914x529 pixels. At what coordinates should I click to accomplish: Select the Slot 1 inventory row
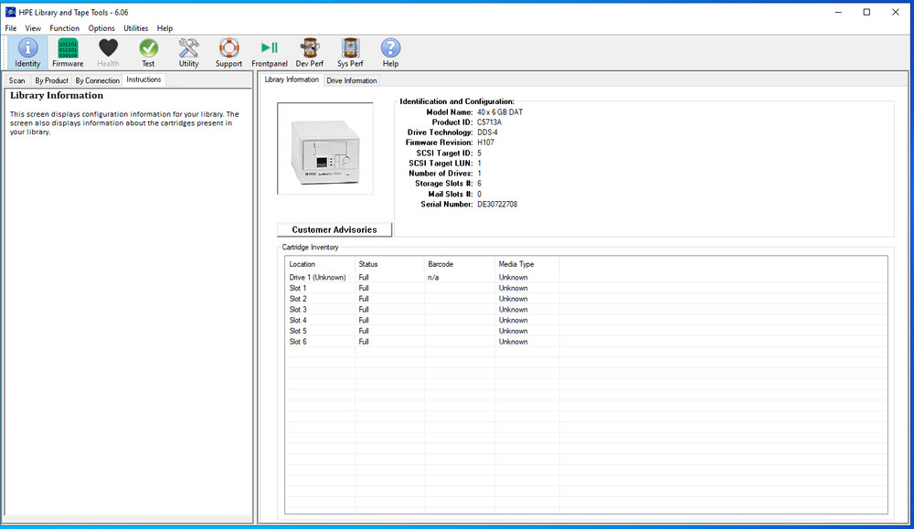(x=586, y=288)
